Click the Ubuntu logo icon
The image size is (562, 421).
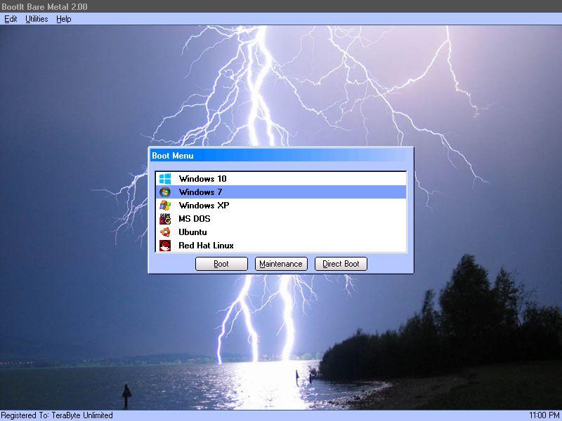[165, 232]
